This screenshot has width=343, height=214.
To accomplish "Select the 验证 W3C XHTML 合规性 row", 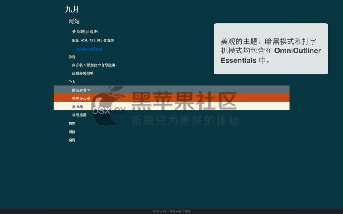I will [x=93, y=40].
